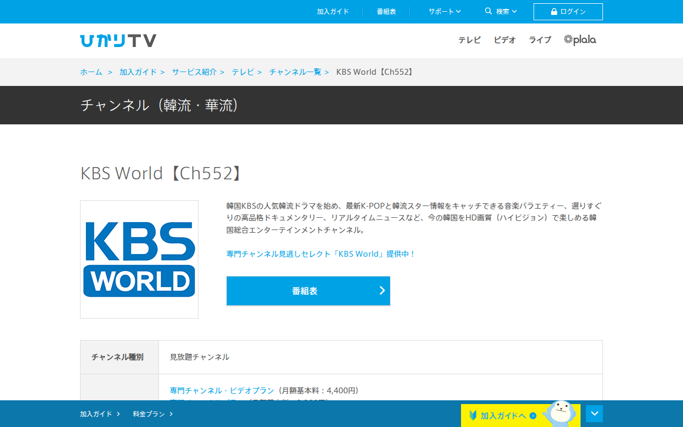Click the channel description paragraph
The width and height of the screenshot is (683, 427).
pos(414,218)
